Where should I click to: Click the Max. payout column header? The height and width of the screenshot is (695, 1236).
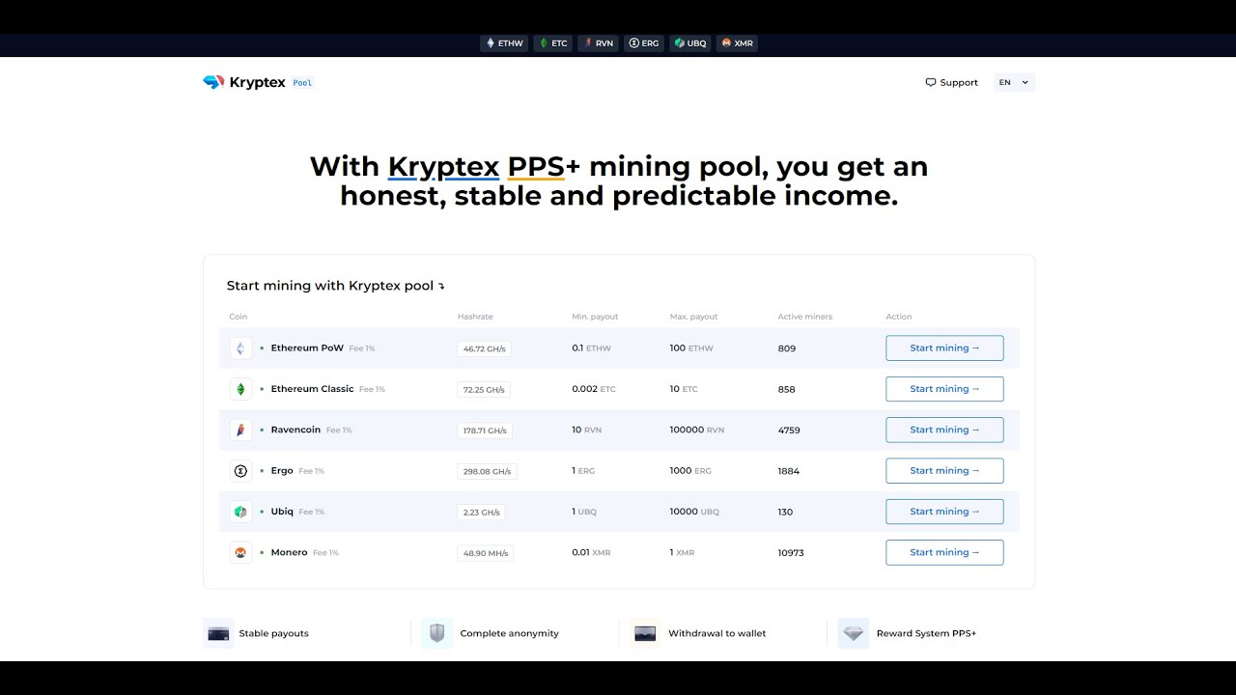click(x=694, y=317)
